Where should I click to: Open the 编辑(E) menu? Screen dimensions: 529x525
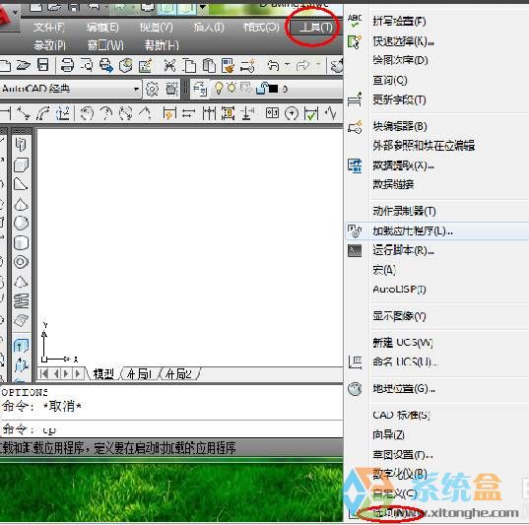[x=102, y=27]
